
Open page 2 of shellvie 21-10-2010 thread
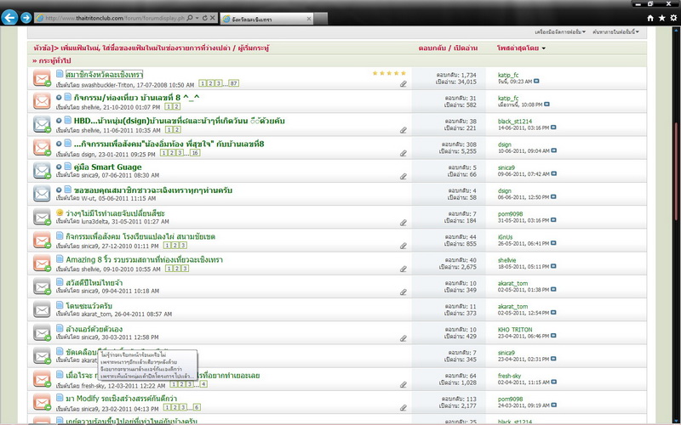176,107
